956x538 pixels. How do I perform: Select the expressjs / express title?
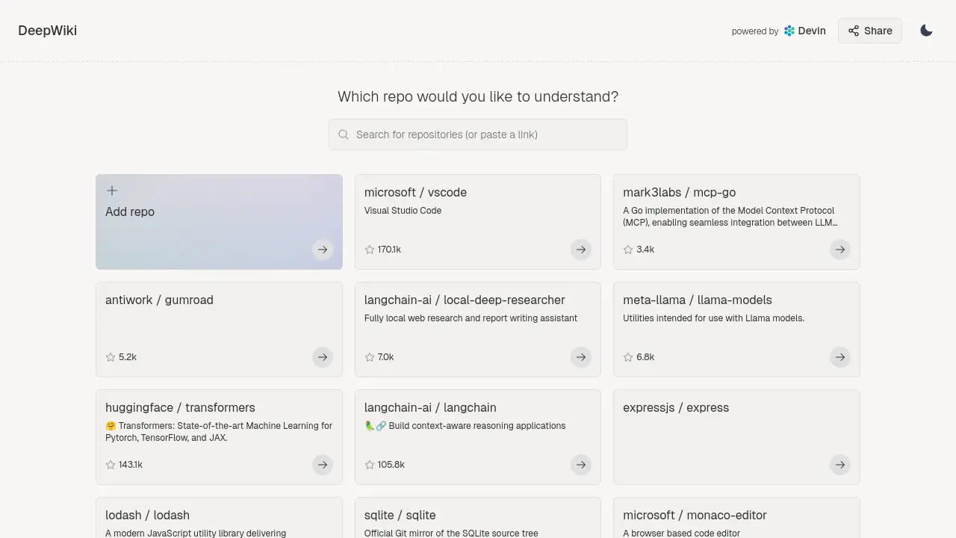click(x=676, y=407)
